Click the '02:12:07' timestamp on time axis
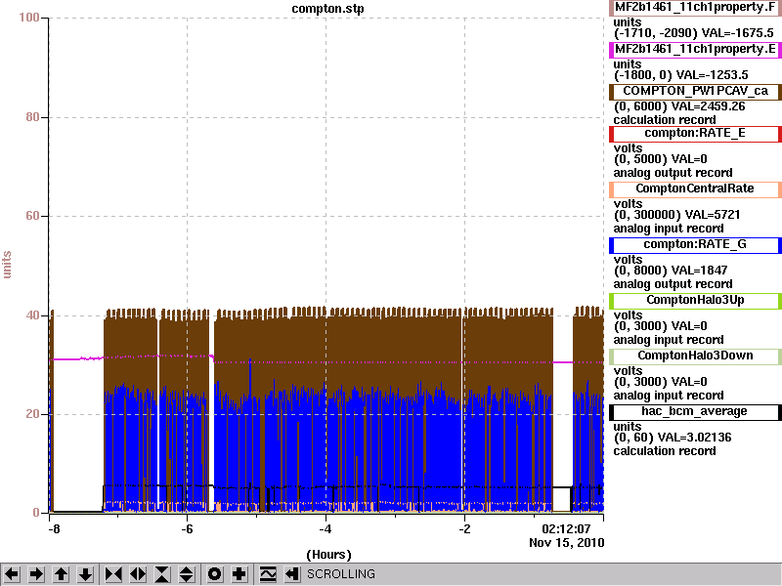 point(566,528)
